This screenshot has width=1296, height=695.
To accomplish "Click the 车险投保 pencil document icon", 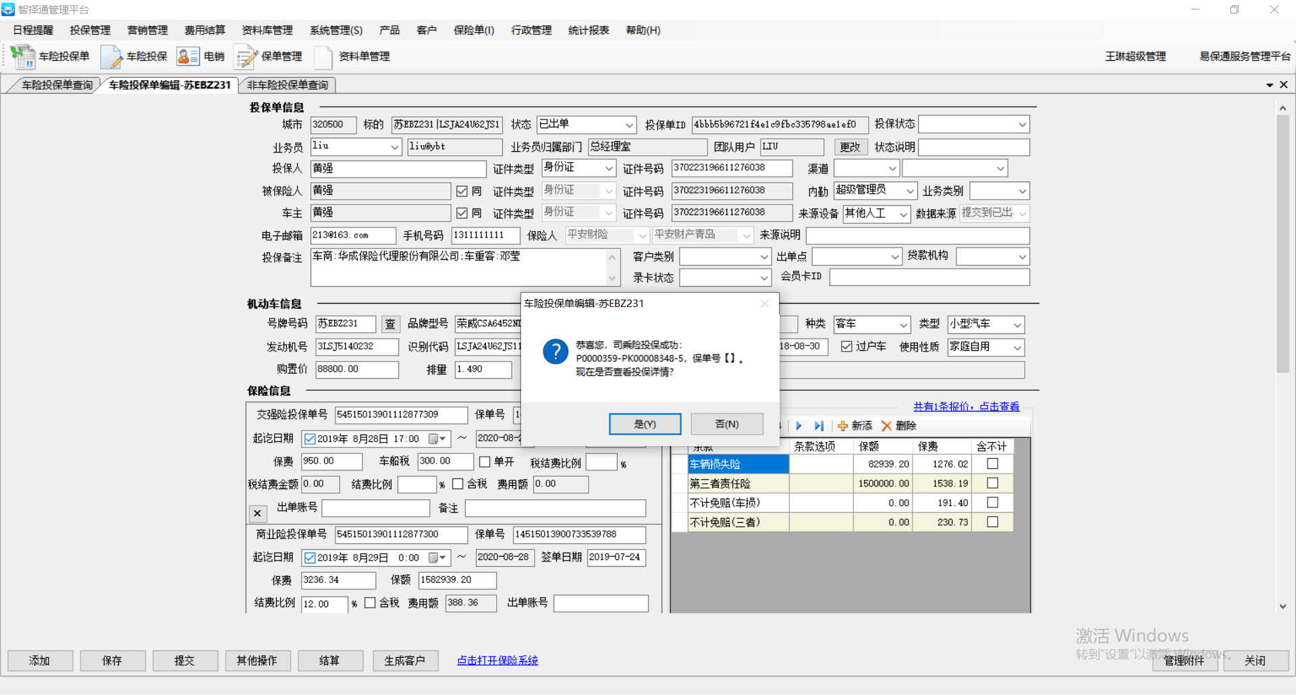I will (111, 57).
